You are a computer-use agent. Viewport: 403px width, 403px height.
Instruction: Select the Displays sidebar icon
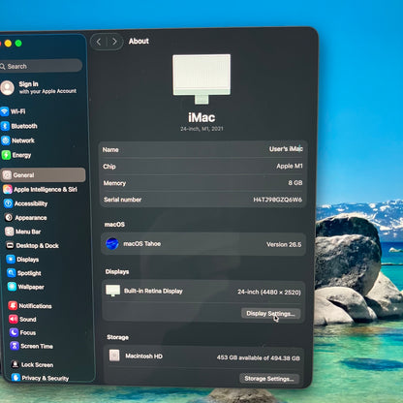[x=11, y=260]
